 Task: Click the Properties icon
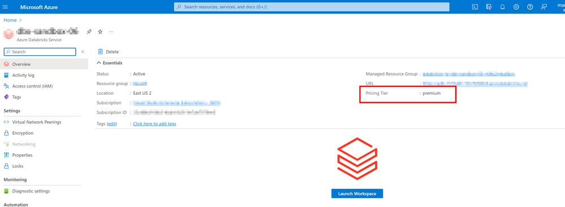(x=6, y=155)
